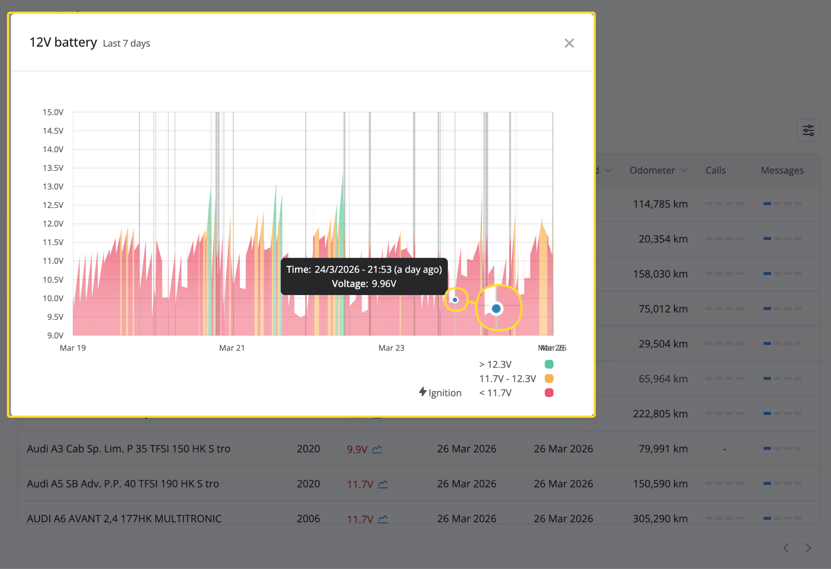
Task: Click the Calls column header
Action: (715, 170)
